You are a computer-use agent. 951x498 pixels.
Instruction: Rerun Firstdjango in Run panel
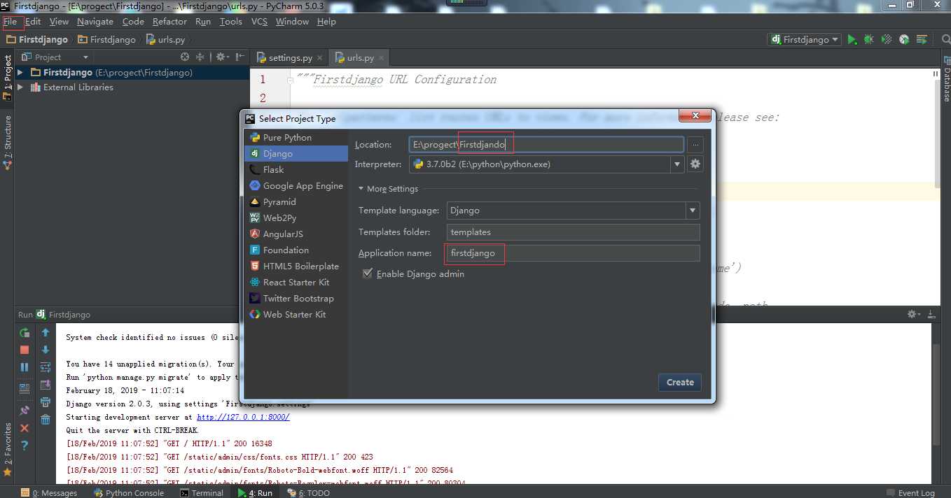pyautogui.click(x=25, y=333)
